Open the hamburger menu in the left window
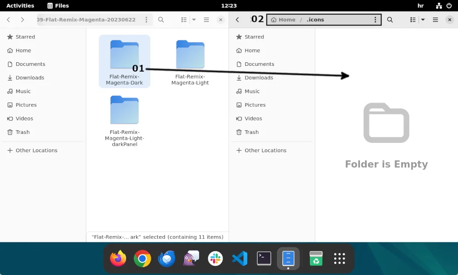Viewport: 458px width, 275px height. tap(206, 19)
